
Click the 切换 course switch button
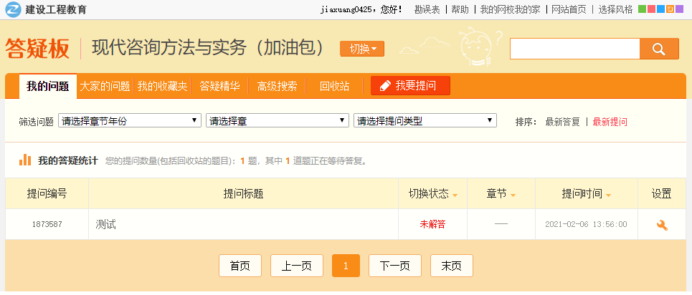click(362, 49)
